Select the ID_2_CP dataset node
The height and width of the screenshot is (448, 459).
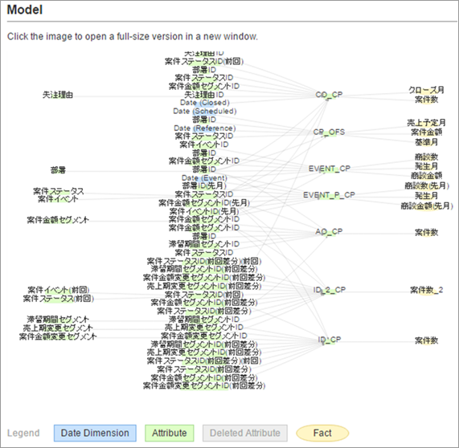[x=329, y=290]
